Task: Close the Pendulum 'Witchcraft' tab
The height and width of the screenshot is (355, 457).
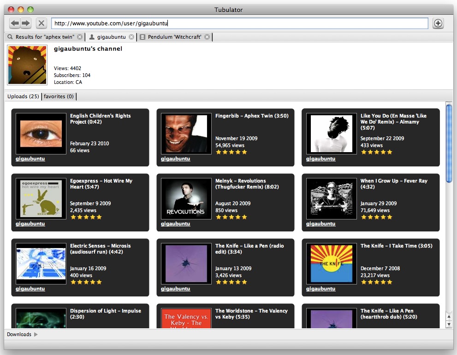Action: (207, 37)
